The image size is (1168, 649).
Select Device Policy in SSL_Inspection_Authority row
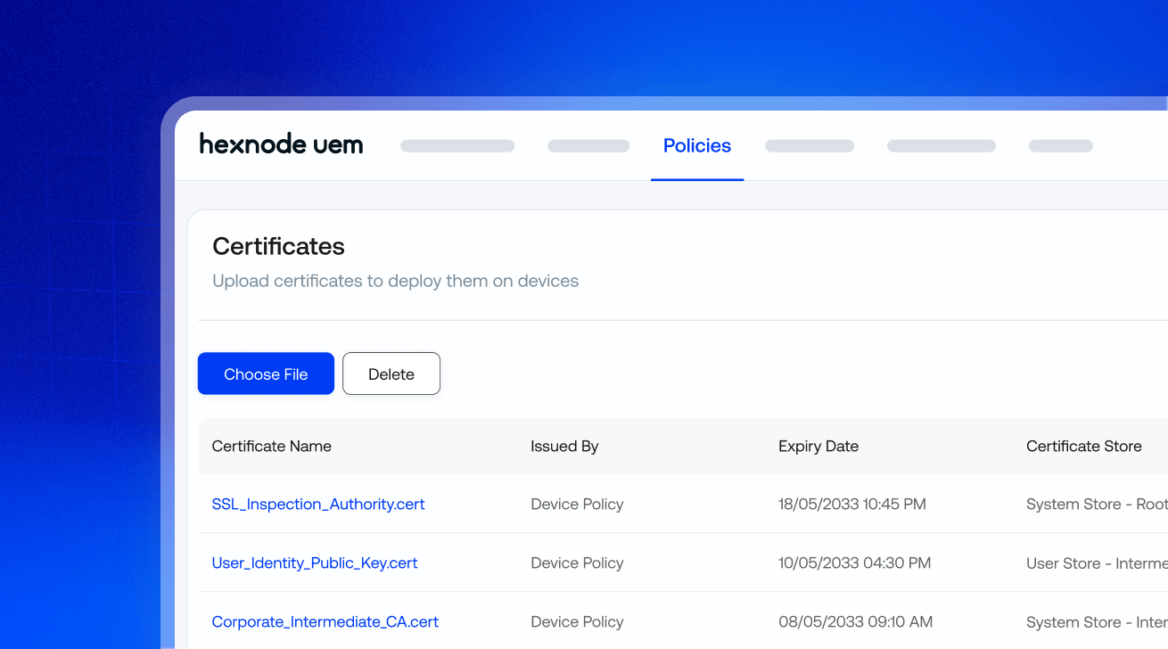[577, 505]
